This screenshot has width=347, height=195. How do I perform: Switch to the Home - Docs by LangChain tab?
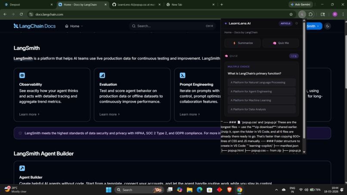(83, 4)
